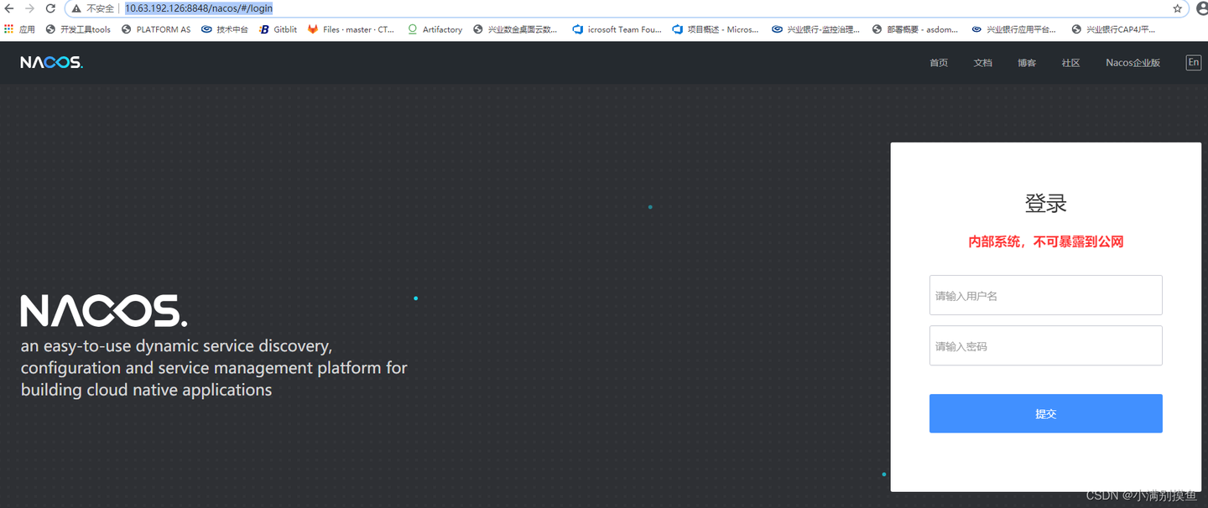Viewport: 1208px width, 508px height.
Task: Click the browser back arrow icon
Action: click(x=9, y=8)
